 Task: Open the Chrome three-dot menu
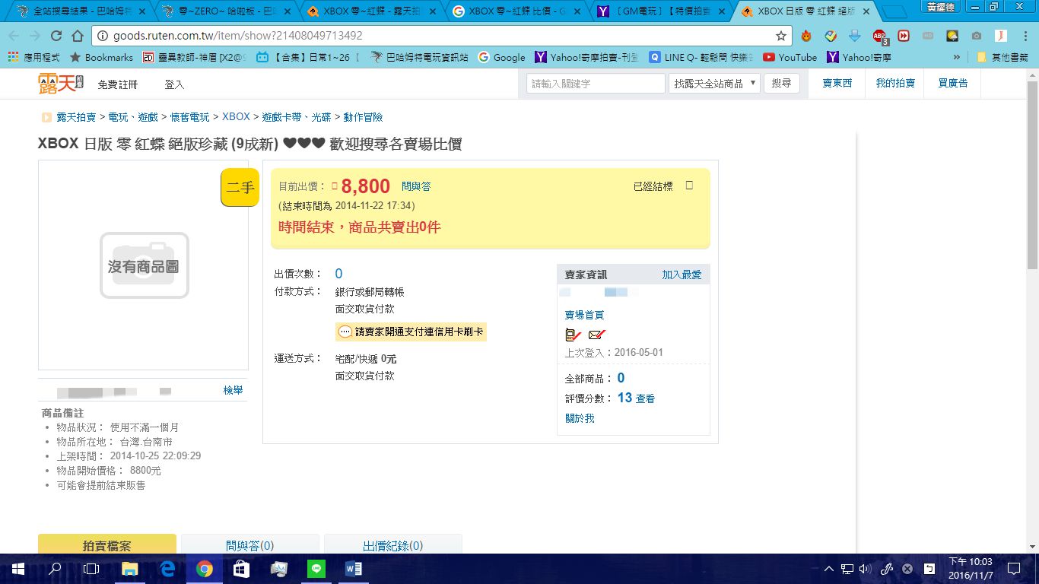point(1024,36)
